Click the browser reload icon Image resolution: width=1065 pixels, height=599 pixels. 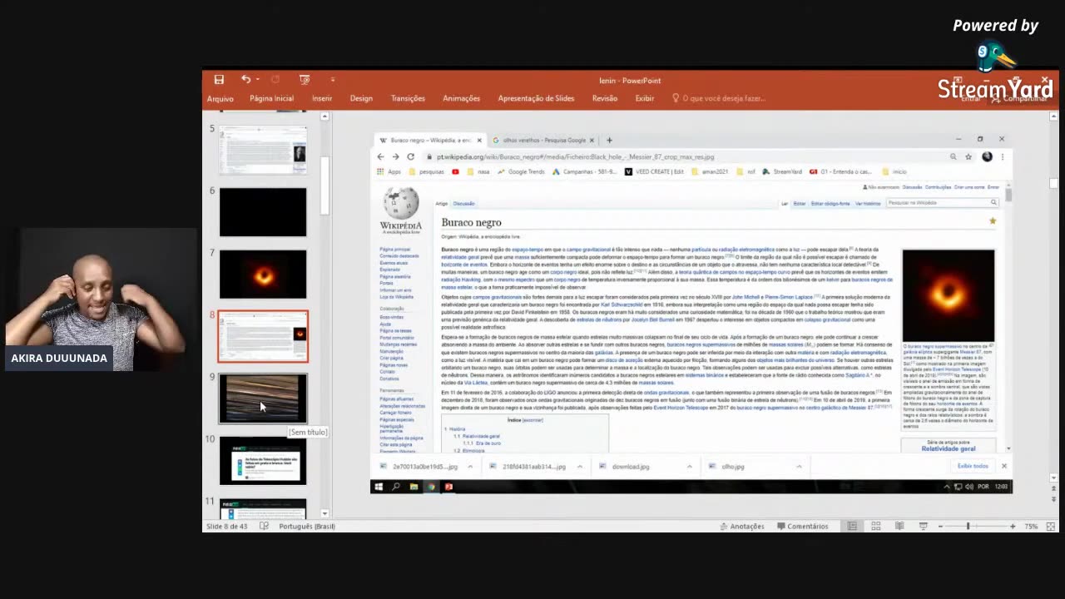click(410, 156)
